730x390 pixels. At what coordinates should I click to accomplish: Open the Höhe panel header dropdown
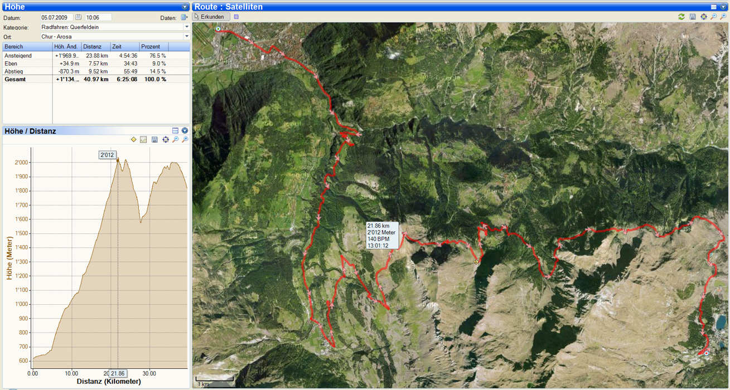(185, 7)
